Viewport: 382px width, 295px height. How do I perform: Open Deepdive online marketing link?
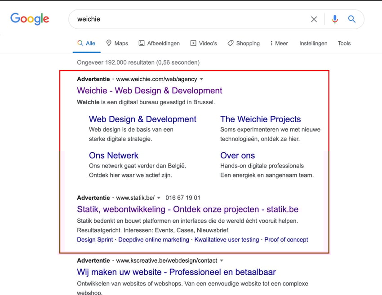pos(154,239)
